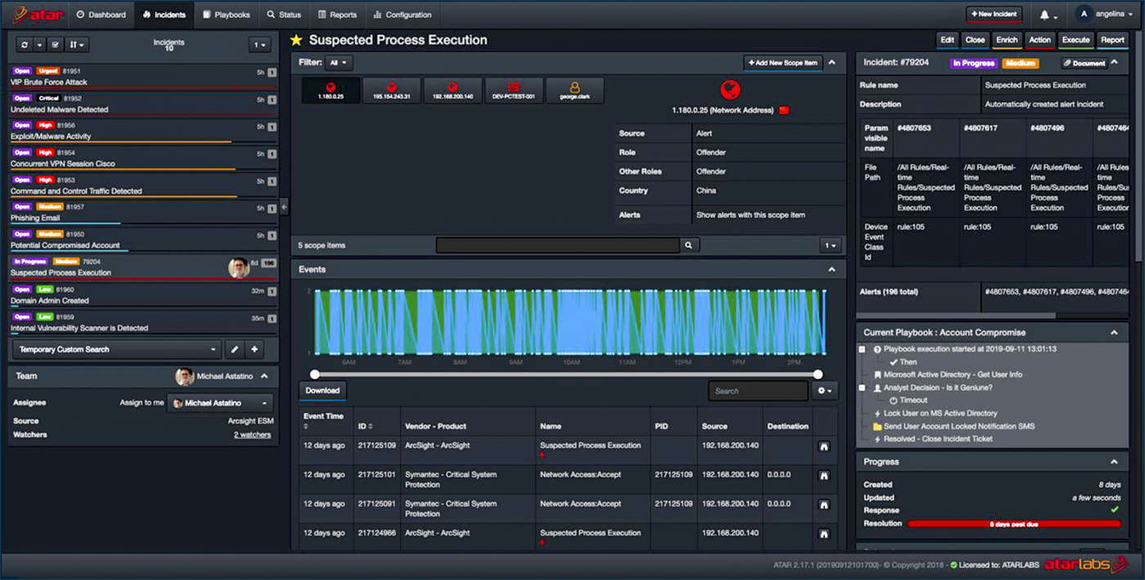Go to the Playbooks tab
1145x580 pixels.
[x=227, y=15]
